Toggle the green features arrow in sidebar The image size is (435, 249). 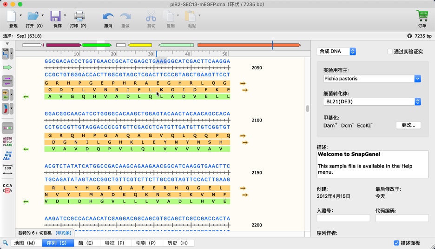(7, 67)
